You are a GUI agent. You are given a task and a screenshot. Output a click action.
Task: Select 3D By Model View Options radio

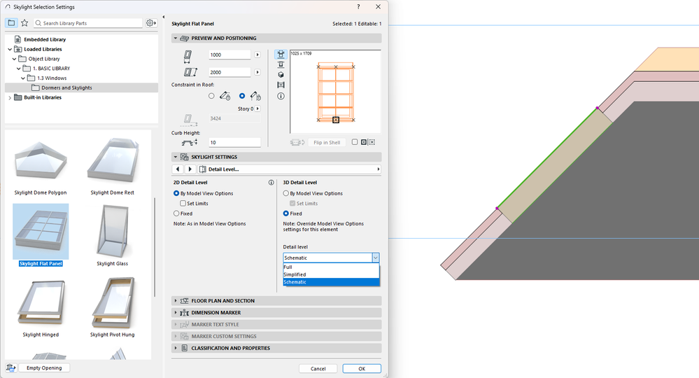[x=286, y=193]
